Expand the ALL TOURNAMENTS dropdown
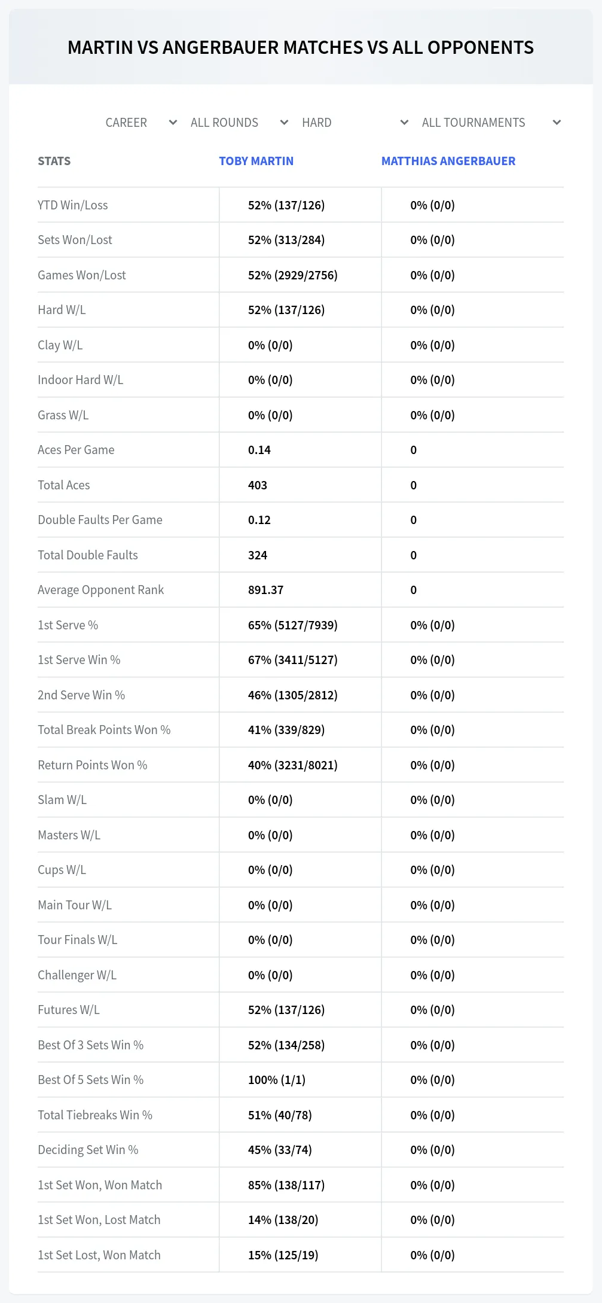The image size is (602, 1303). coord(491,123)
